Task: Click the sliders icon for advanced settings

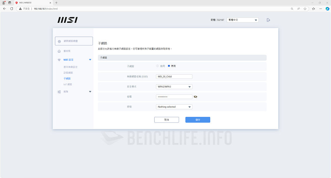Action: (x=59, y=92)
